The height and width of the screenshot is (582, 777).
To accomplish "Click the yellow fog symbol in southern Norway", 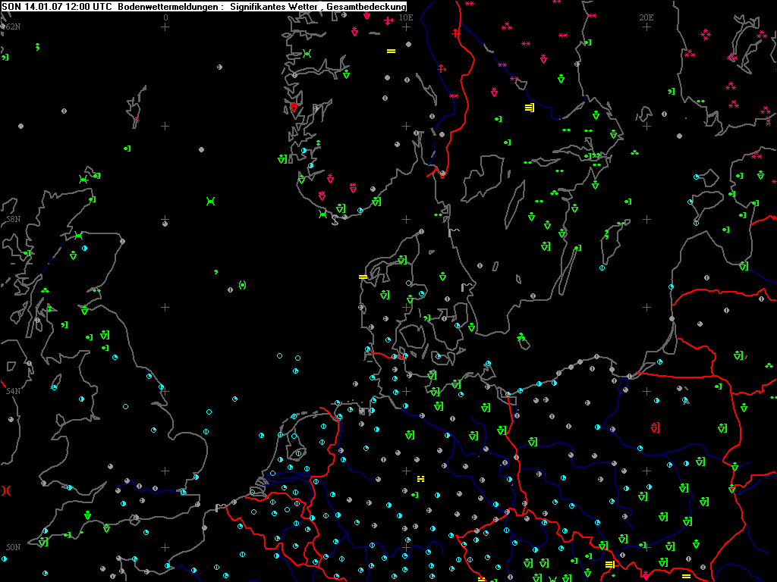I will 391,51.
